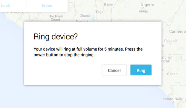Image resolution: width=186 pixels, height=108 pixels.
Task: Click the Togo country label
Action: 100,12
